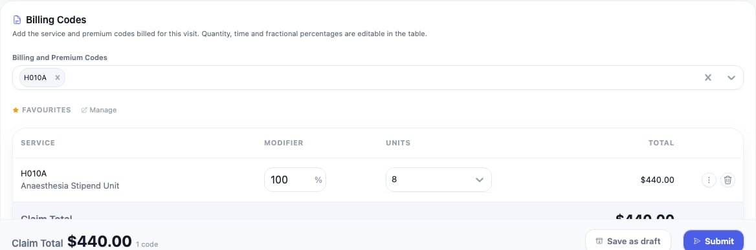Open the Units dropdown showing 8

pos(439,180)
